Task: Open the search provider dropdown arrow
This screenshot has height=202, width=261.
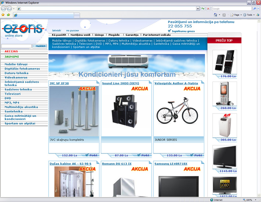Action: 258,9
